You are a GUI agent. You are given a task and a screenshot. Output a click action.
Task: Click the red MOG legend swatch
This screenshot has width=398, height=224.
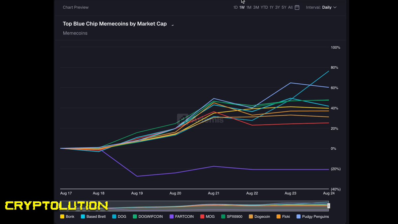click(x=202, y=217)
